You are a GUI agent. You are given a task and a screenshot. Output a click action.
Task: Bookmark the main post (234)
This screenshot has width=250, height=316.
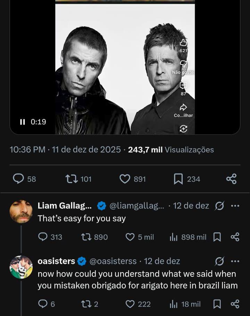click(178, 179)
